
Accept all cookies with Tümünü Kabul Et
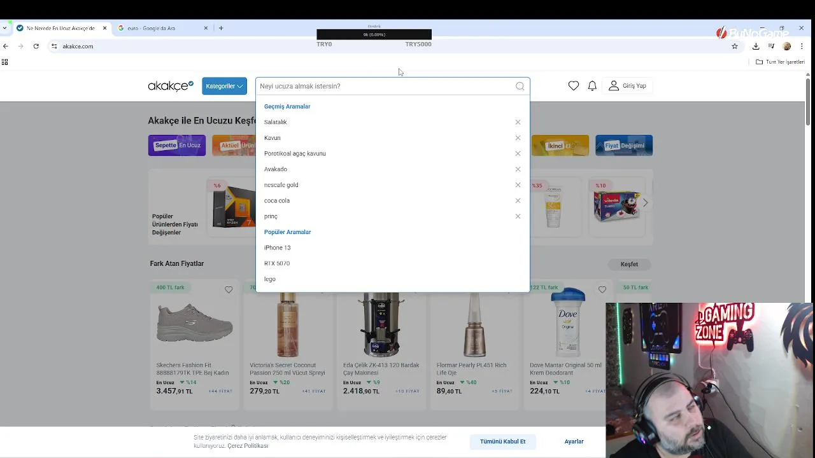[503, 441]
